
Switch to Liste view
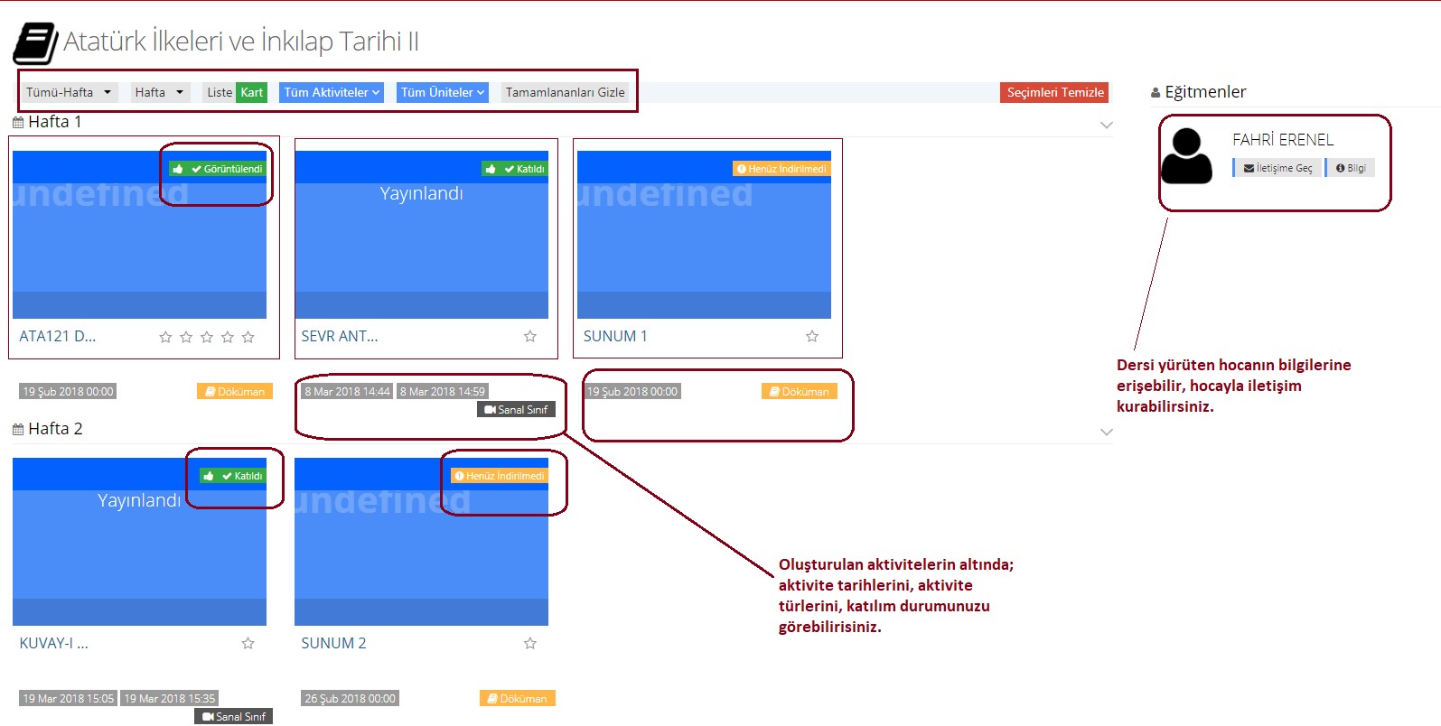[x=219, y=92]
